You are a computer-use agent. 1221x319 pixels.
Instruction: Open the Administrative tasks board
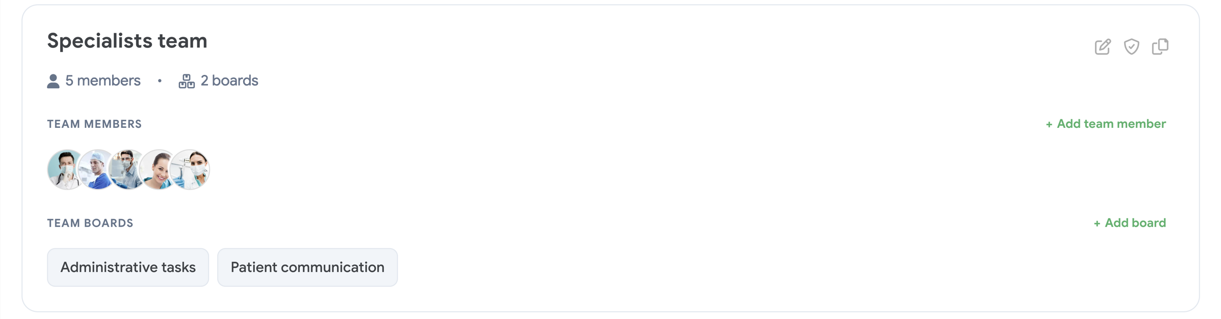click(x=128, y=268)
